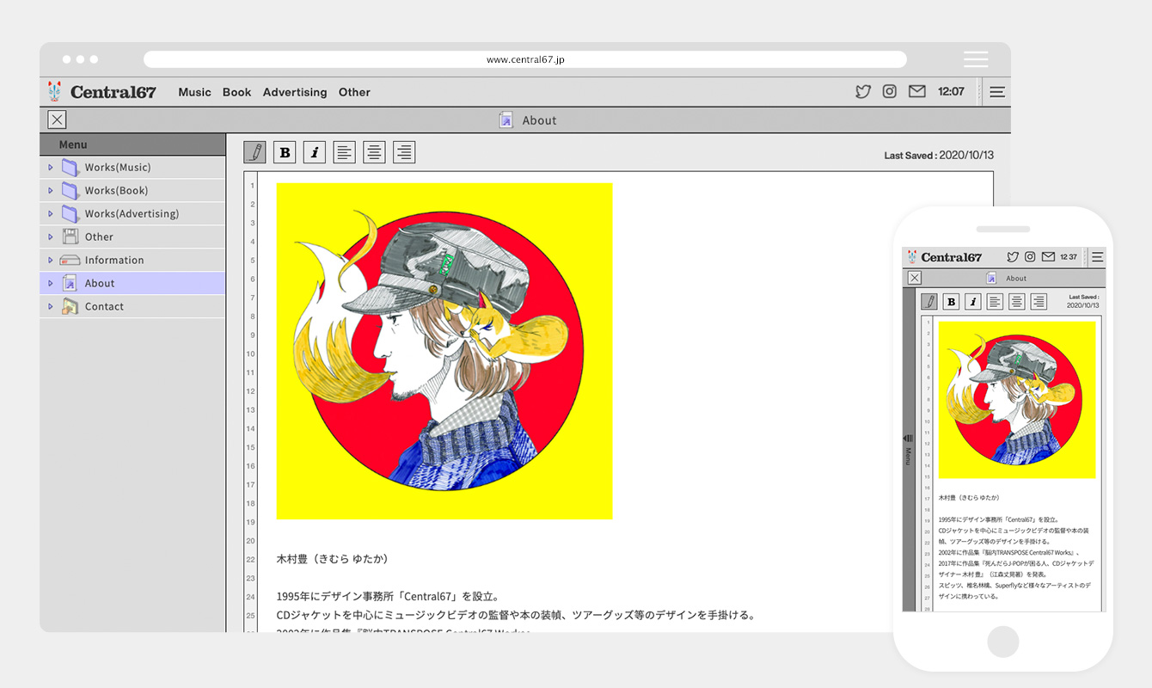The image size is (1152, 688).
Task: Click the document icon in the desktop About title bar
Action: point(506,120)
